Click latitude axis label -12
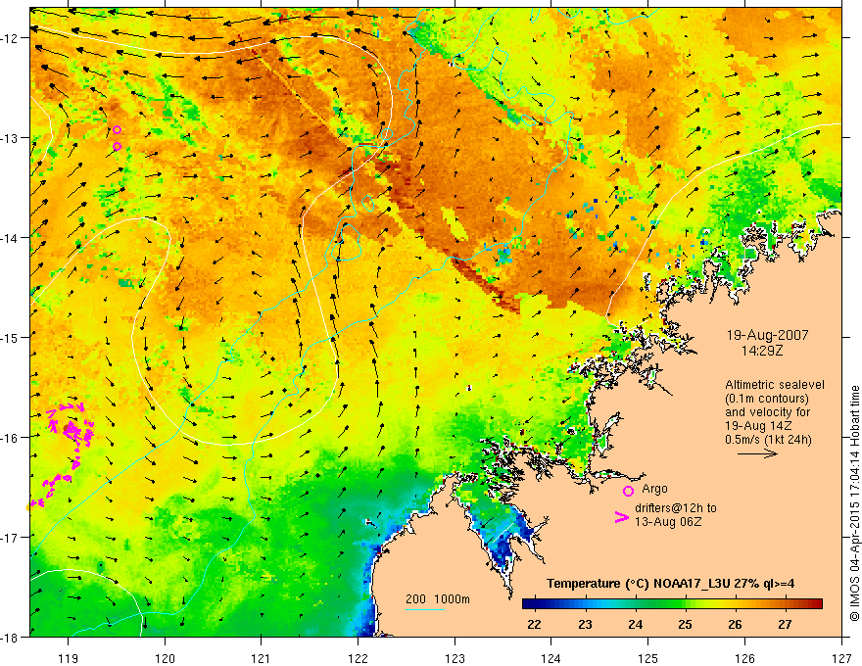Viewport: 862px width, 666px height. click(x=9, y=38)
